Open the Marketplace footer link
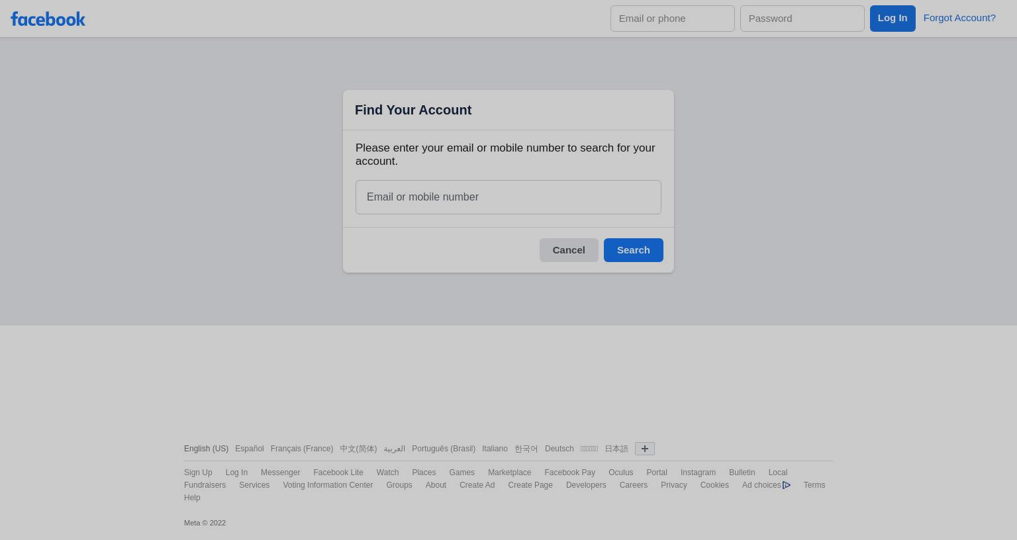The height and width of the screenshot is (540, 1017). point(509,472)
